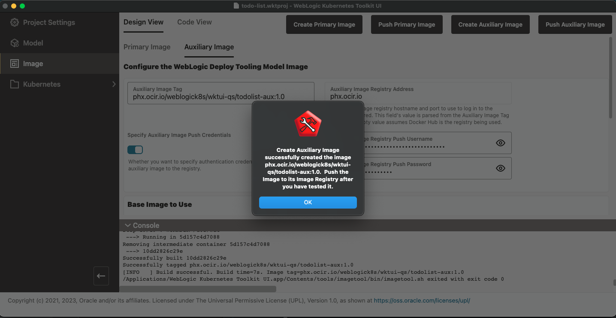Show the push username with eye icon
Viewport: 616px width, 318px height.
tap(500, 143)
